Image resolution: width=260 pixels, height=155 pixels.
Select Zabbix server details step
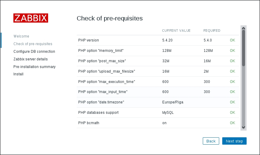pos(30,59)
